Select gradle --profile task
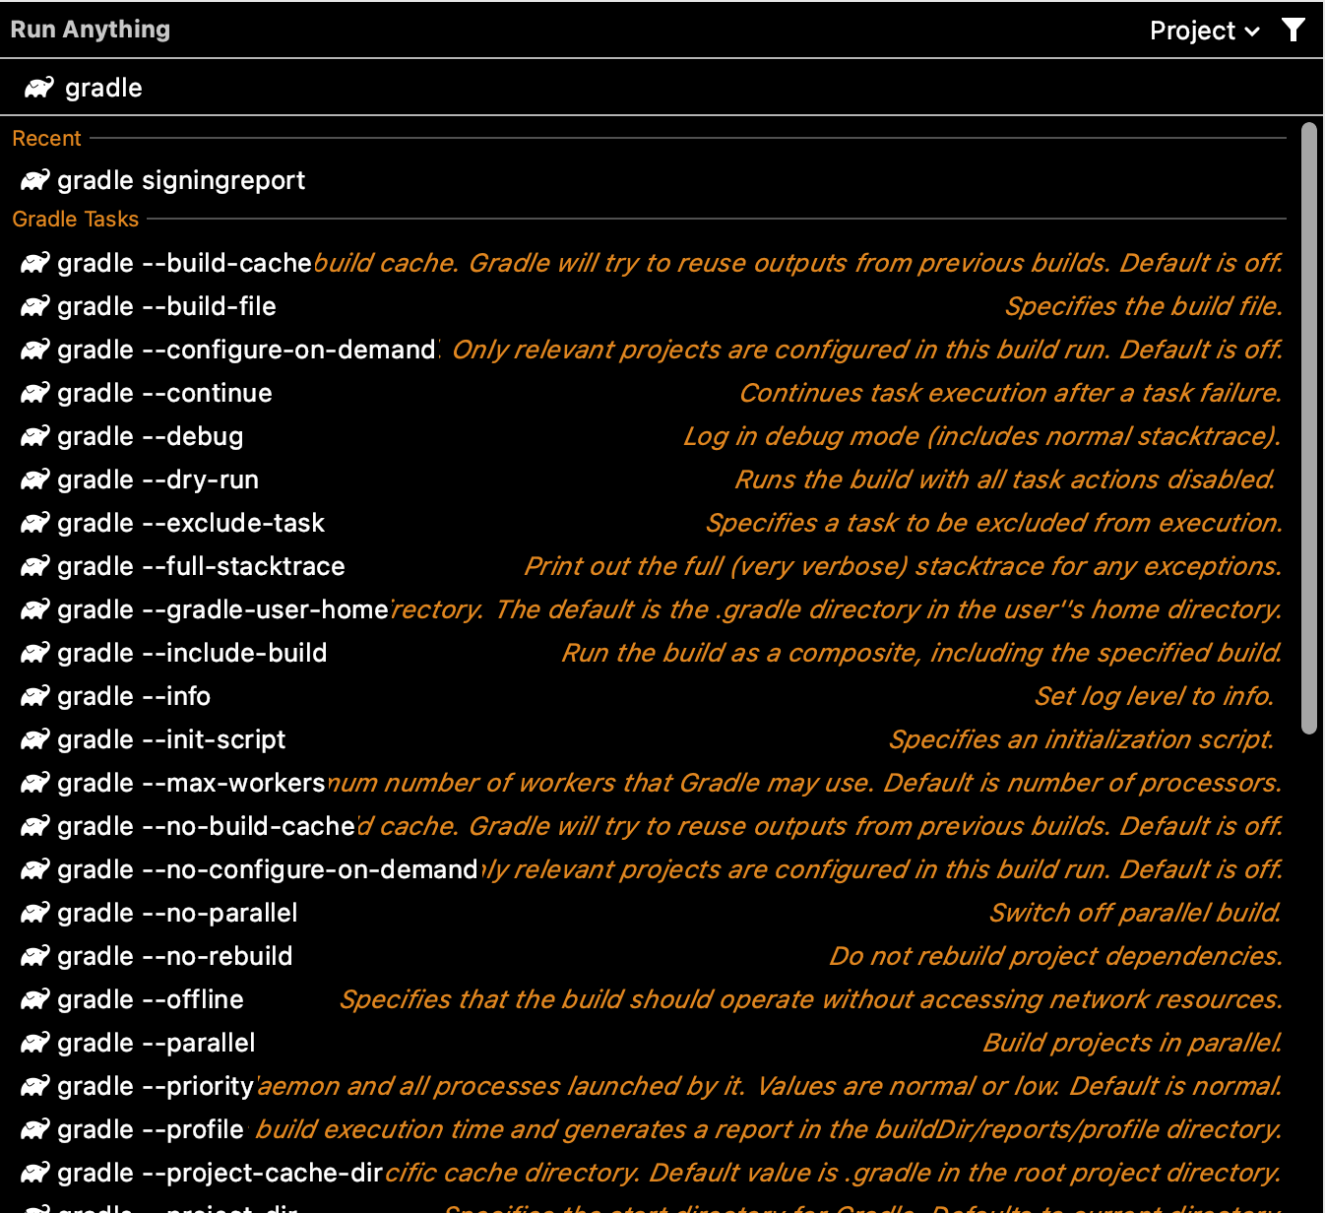 pos(650,1129)
